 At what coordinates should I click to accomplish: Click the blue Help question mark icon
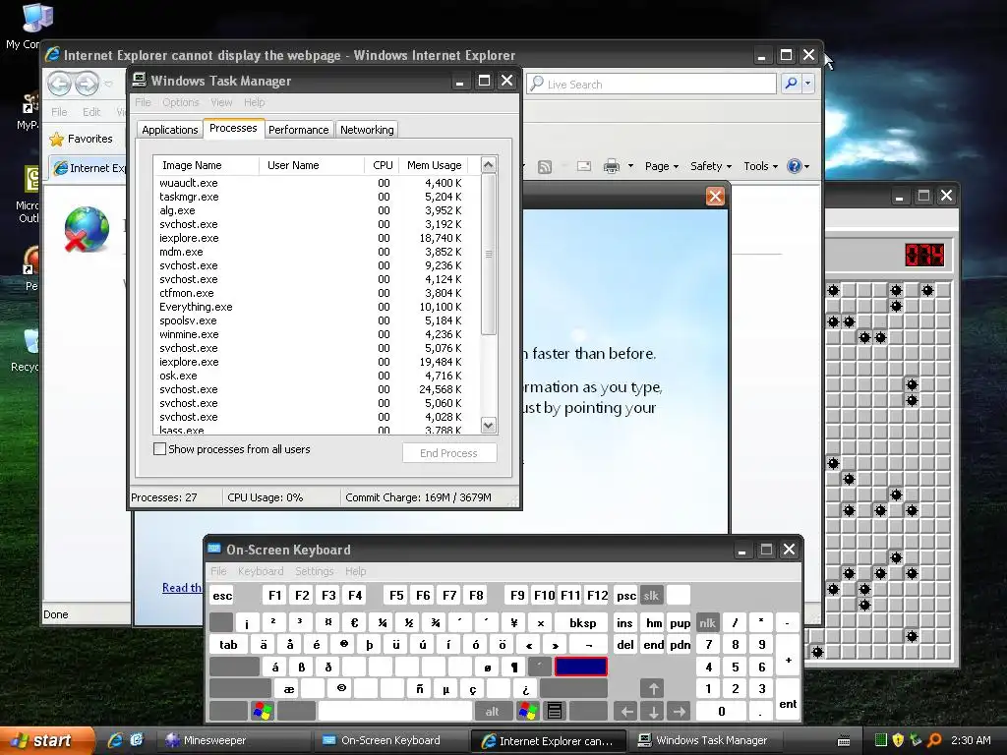[795, 166]
